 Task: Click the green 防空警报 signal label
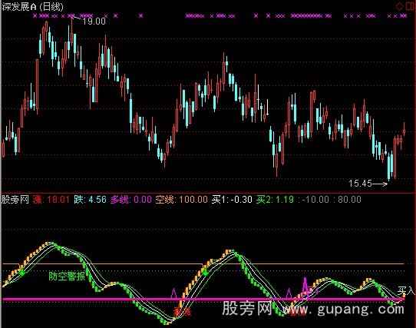[67, 277]
